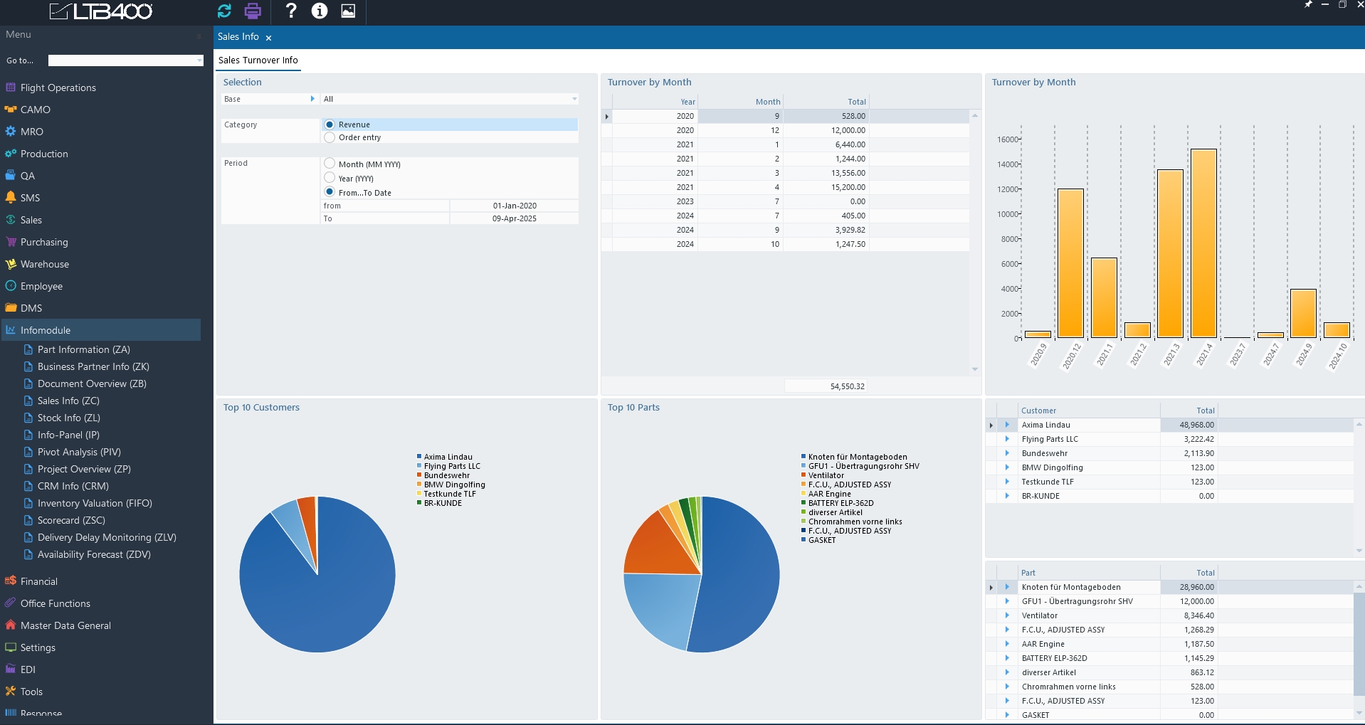
Task: Select Year (YYYY) period option
Action: (x=330, y=178)
